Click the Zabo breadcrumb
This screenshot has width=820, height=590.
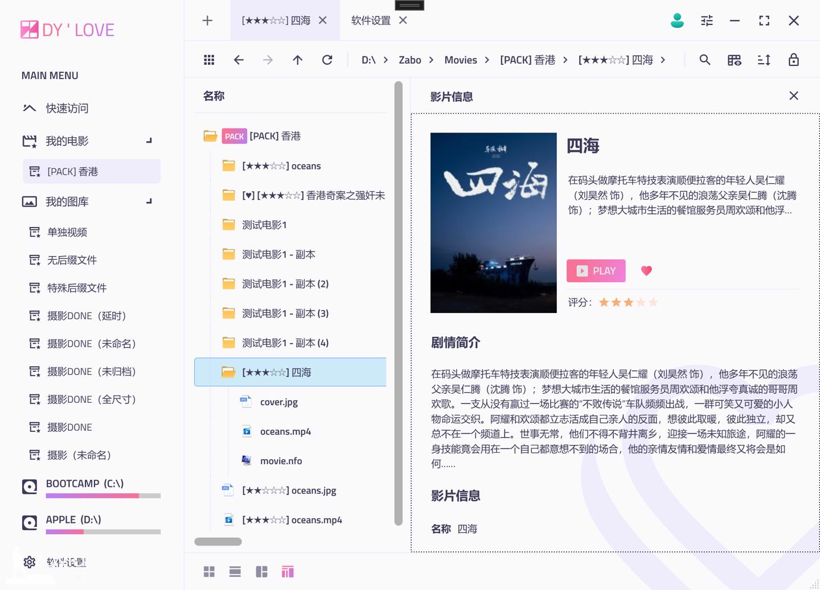(x=410, y=60)
